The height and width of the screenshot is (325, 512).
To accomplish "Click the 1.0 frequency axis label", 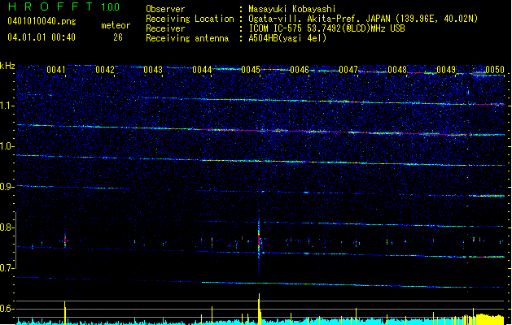I will point(7,146).
